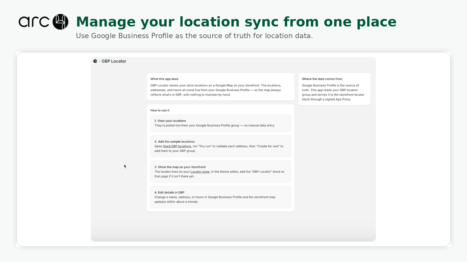Viewport: 467px width, 262px height.
Task: Click the 'Where the data comes from' heading
Action: [322, 79]
